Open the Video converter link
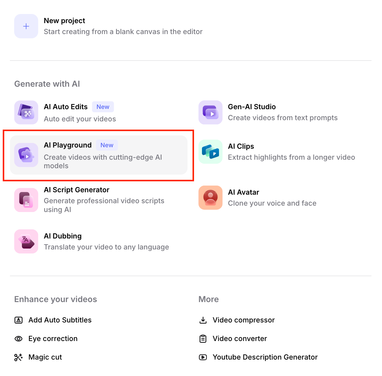The height and width of the screenshot is (376, 382). pyautogui.click(x=240, y=339)
